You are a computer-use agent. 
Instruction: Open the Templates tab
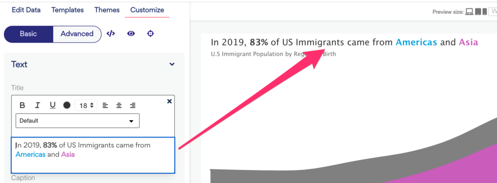coord(67,10)
